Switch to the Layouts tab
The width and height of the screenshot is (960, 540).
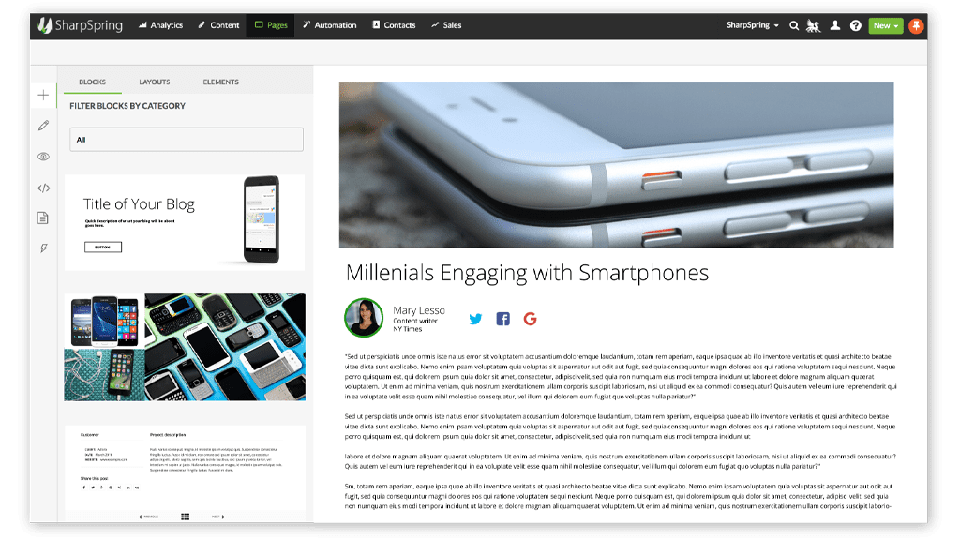155,82
